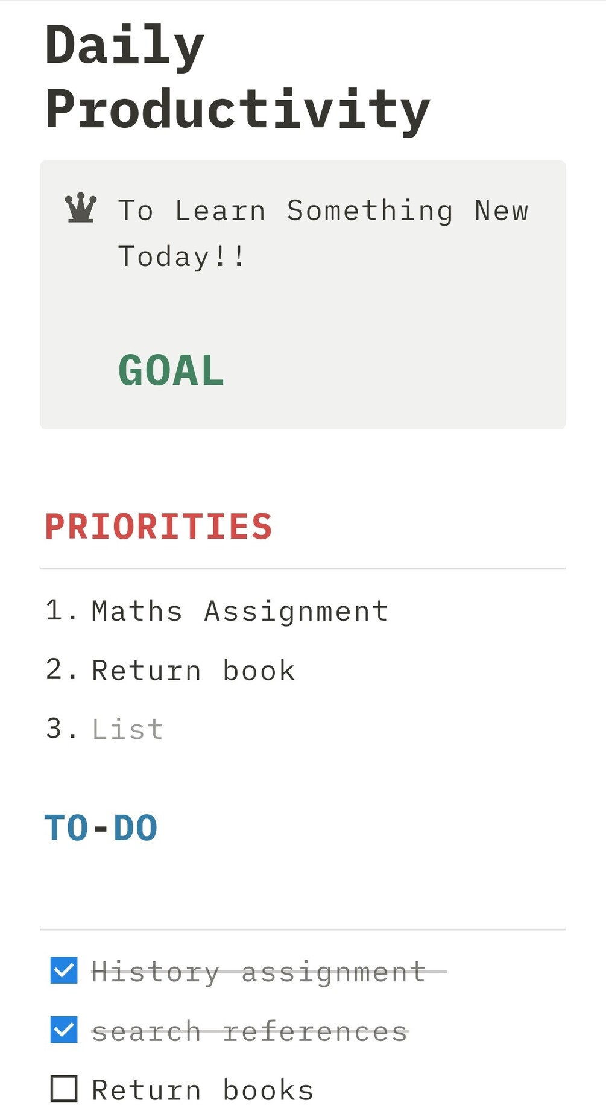Tap the chess queen callout icon
This screenshot has height=1120, width=606.
click(x=81, y=208)
